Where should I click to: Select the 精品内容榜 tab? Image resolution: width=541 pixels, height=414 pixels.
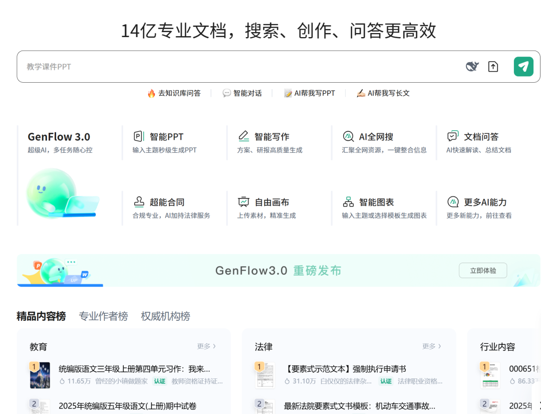[41, 316]
